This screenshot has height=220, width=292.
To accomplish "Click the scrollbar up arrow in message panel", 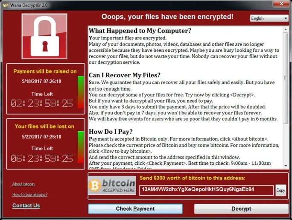I will point(286,29).
